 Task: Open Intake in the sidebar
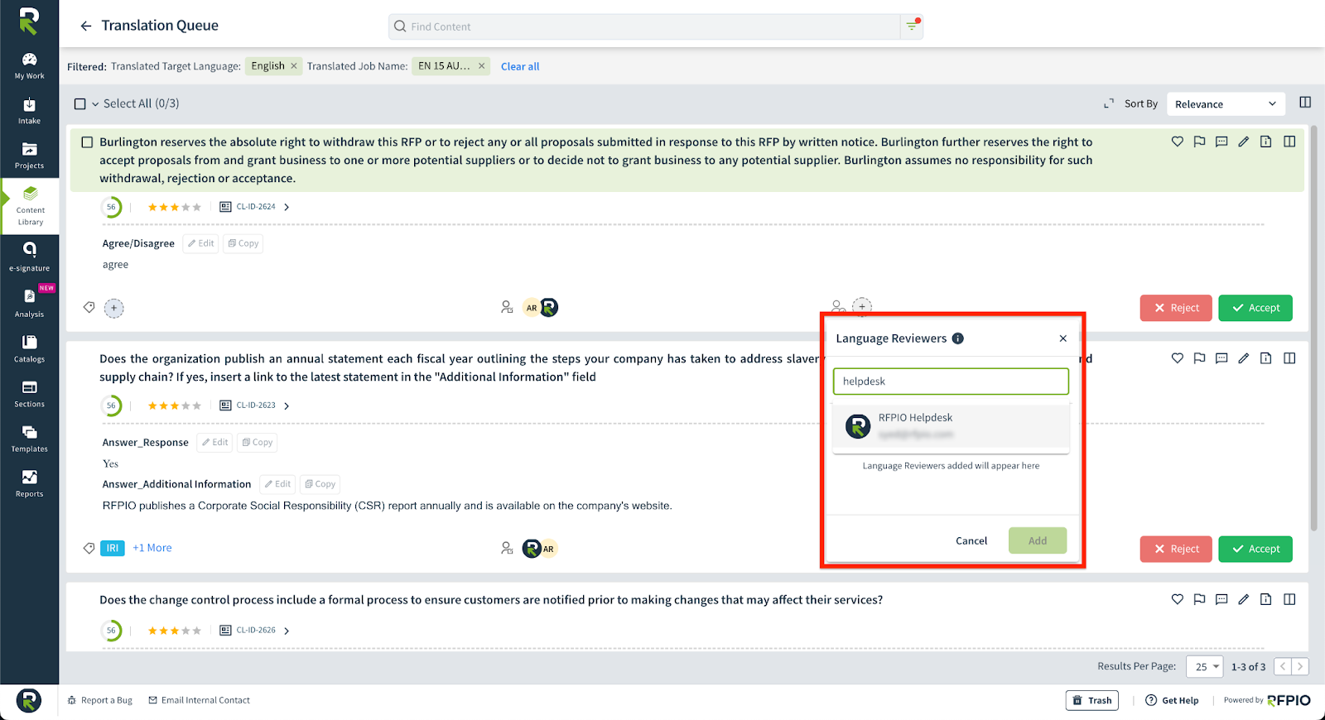pos(30,111)
